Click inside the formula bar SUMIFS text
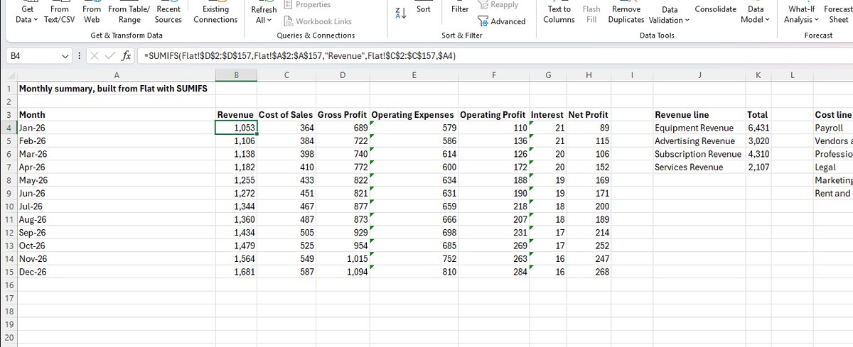 [x=300, y=55]
